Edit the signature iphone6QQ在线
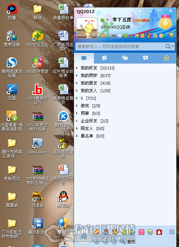Viewport: 179px width, 247px height. [116, 27]
